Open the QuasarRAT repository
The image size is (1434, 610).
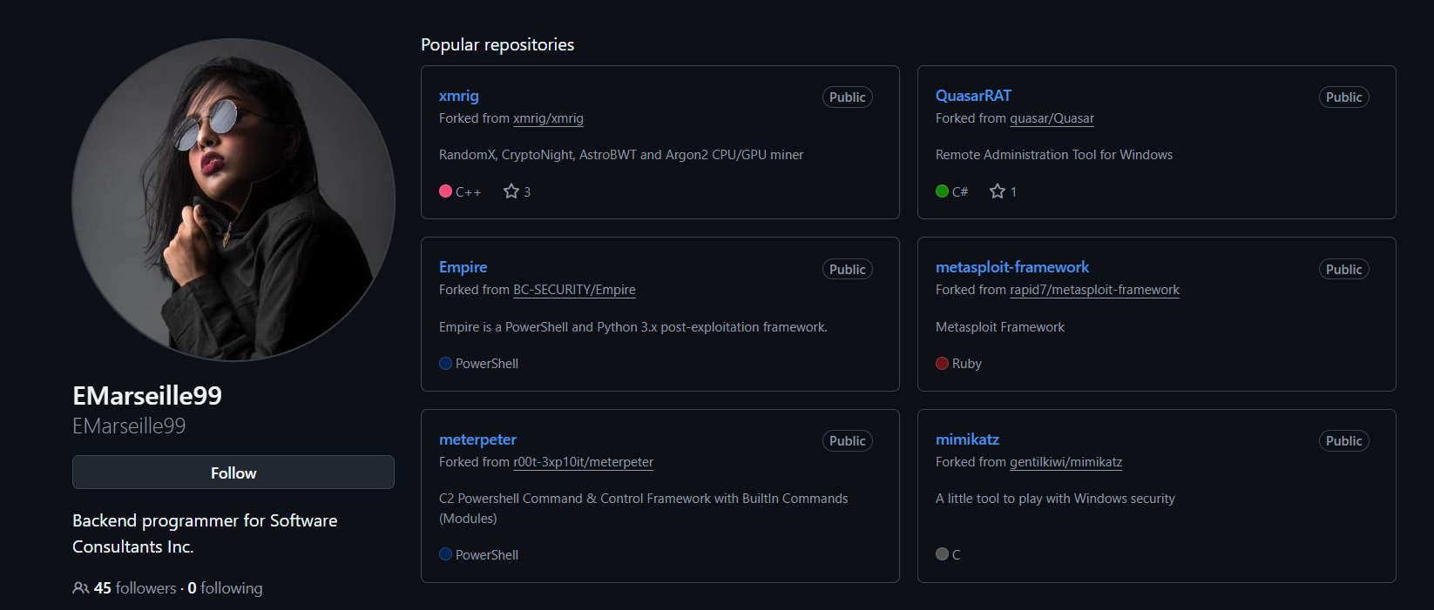pyautogui.click(x=973, y=96)
